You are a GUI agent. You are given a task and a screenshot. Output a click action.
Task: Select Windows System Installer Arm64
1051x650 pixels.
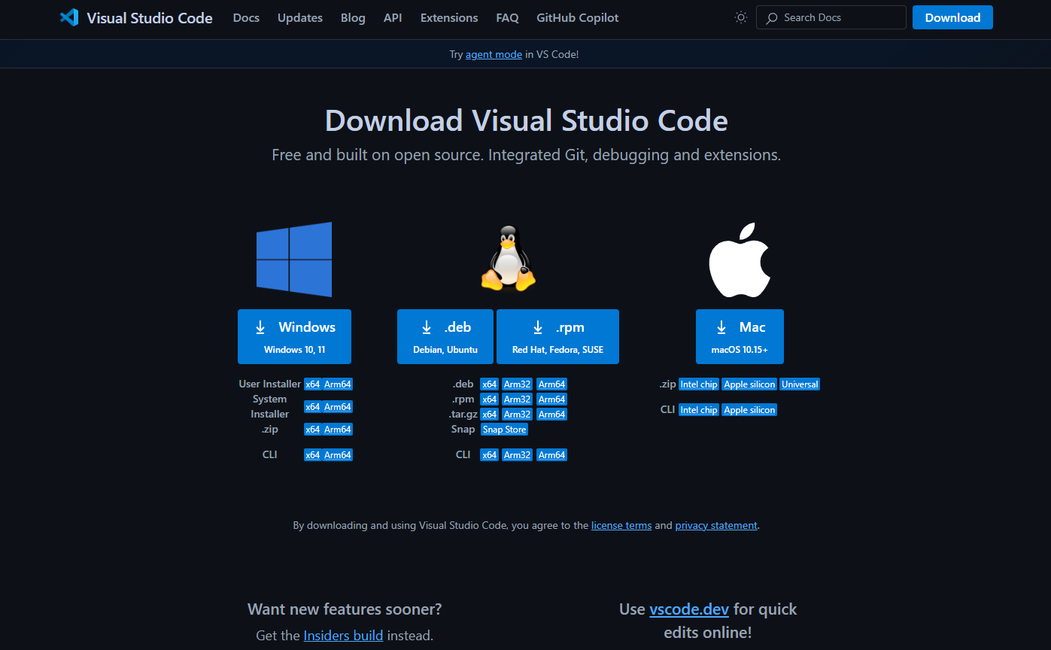pos(338,407)
